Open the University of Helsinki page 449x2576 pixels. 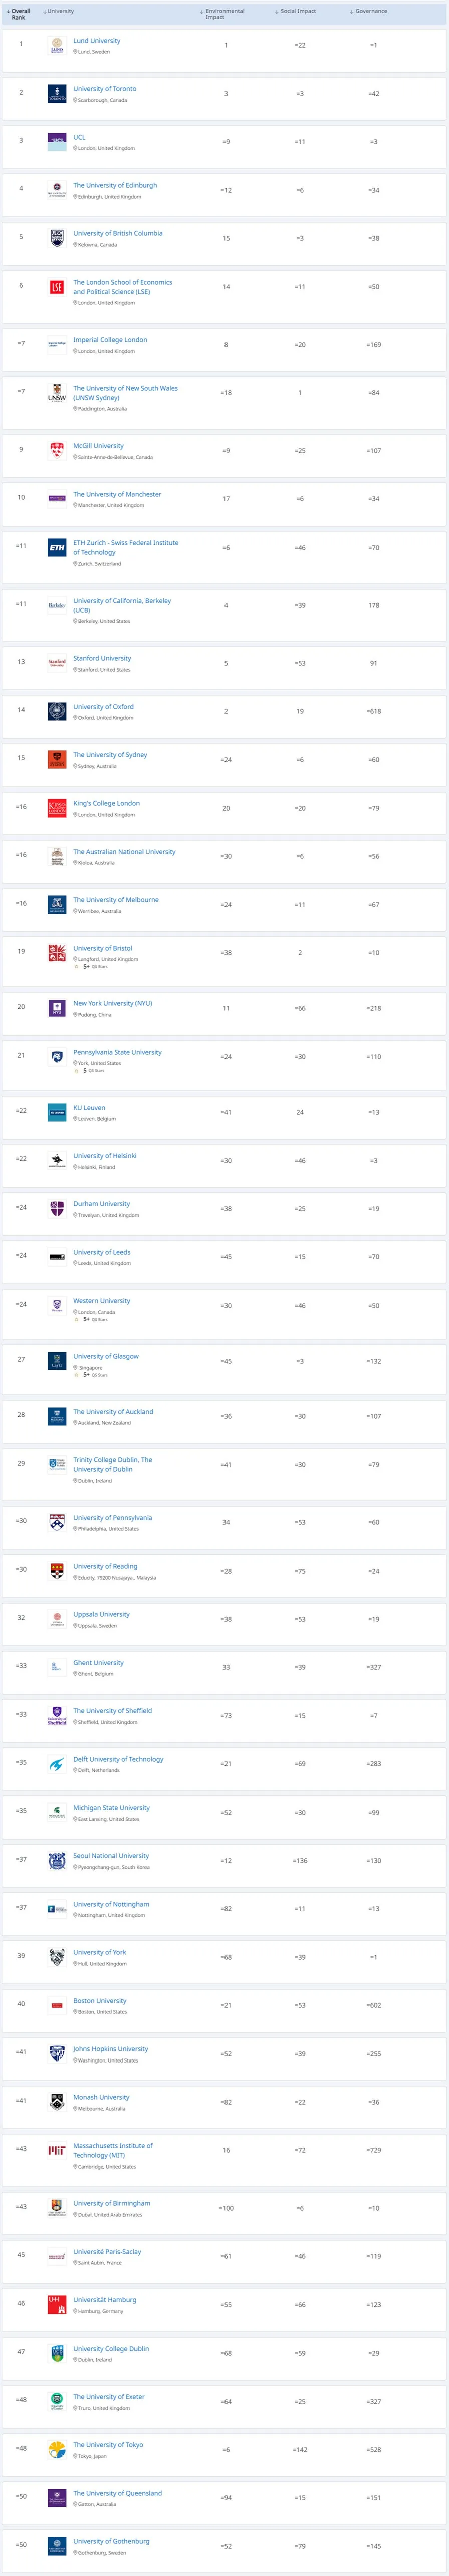105,1155
